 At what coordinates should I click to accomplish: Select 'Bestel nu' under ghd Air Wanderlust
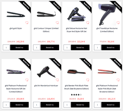(x=50, y=105)
